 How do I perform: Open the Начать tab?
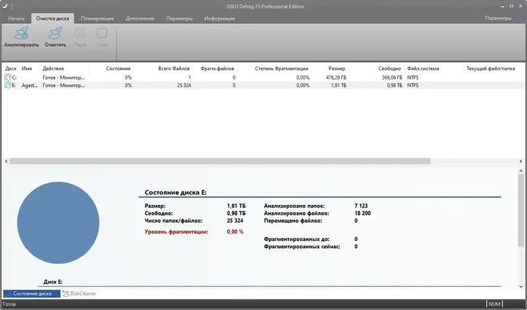click(x=16, y=18)
